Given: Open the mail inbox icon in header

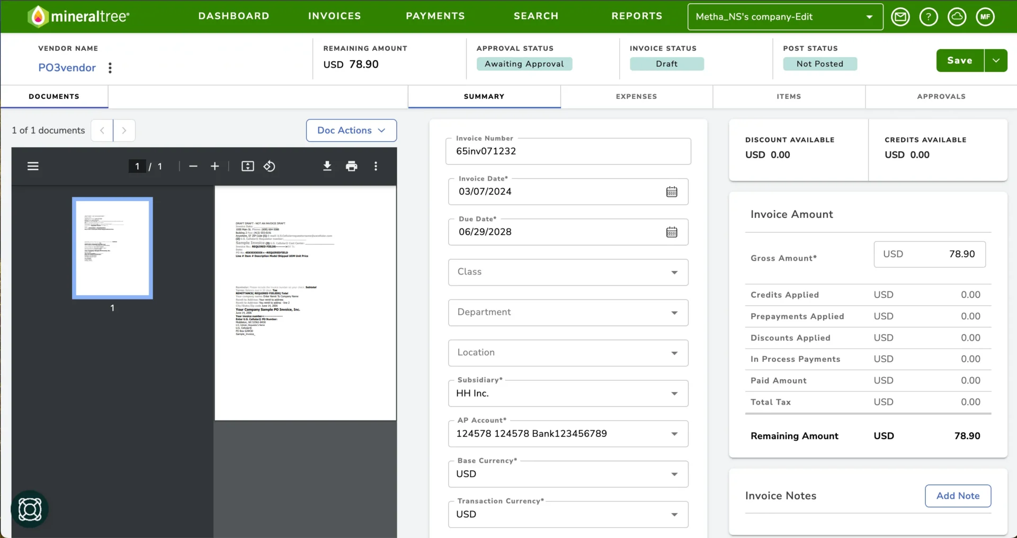Looking at the screenshot, I should [x=900, y=17].
